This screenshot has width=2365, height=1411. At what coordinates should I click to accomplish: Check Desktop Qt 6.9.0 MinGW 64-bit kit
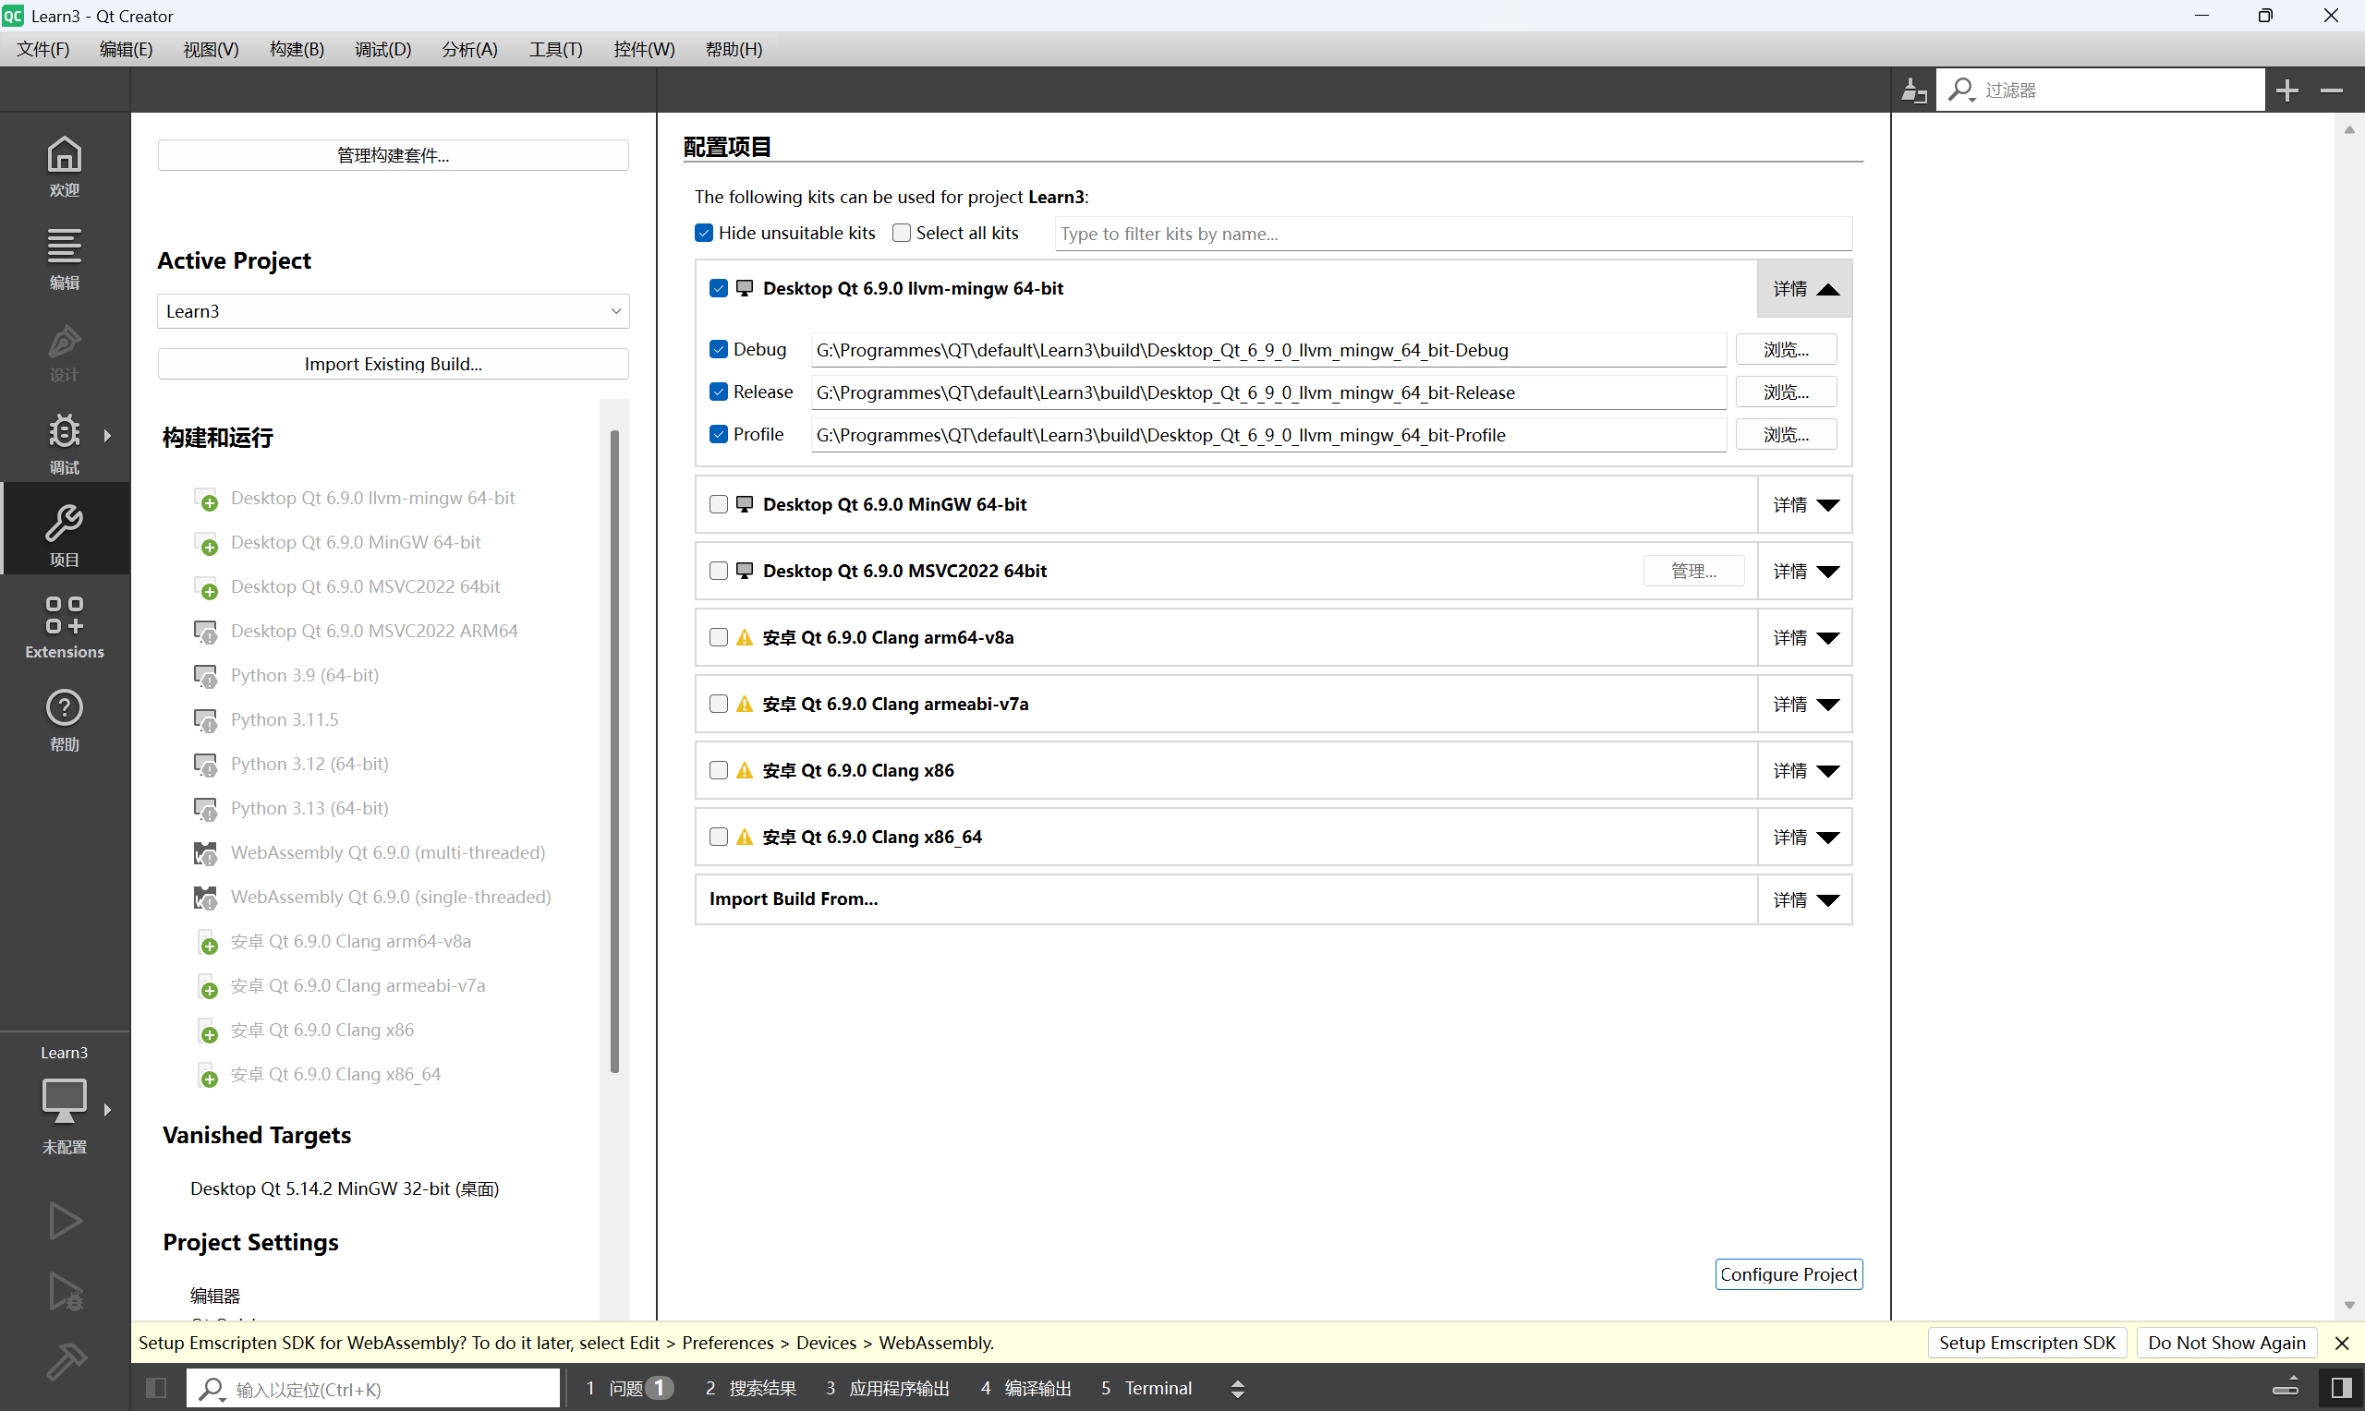coord(719,504)
